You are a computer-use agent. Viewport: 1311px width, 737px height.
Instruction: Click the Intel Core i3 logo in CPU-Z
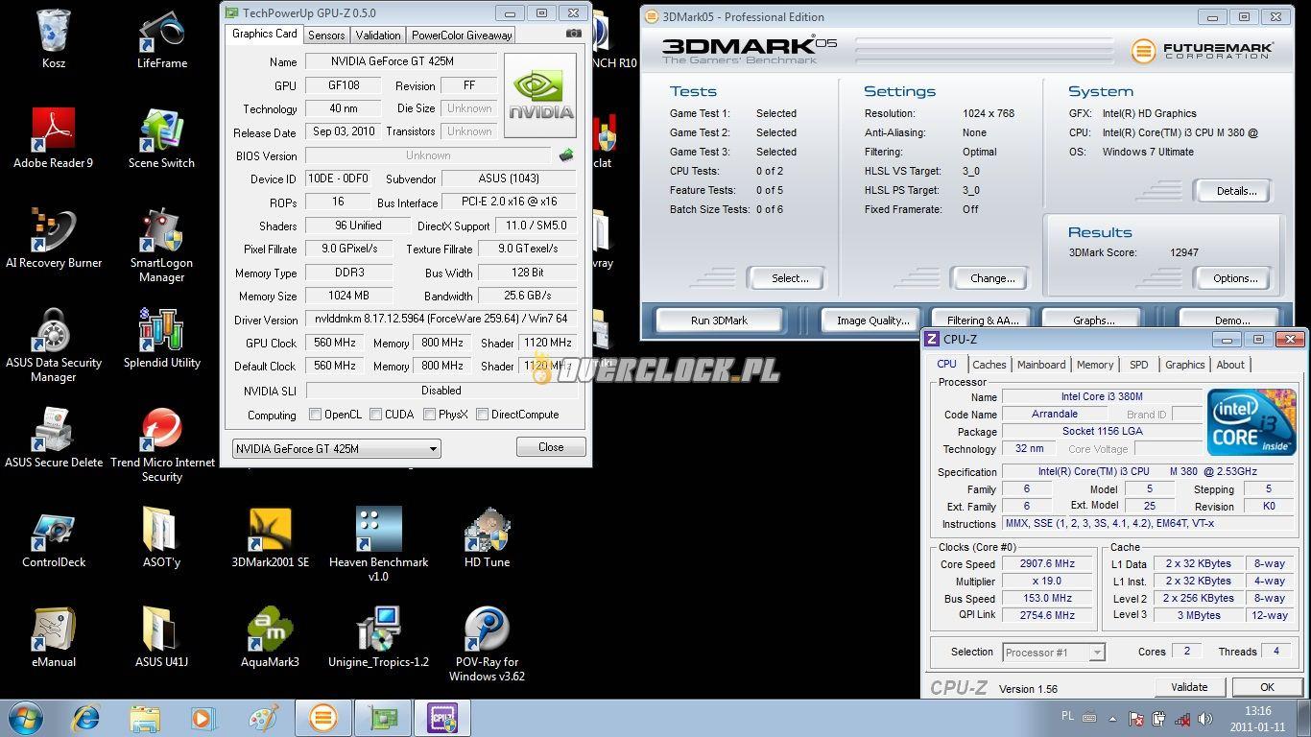(x=1251, y=421)
